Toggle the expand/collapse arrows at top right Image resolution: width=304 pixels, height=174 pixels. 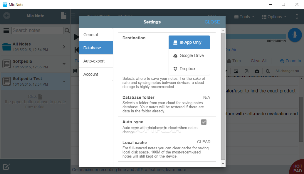(x=297, y=16)
